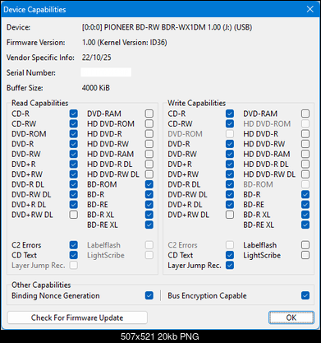The width and height of the screenshot is (321, 343).
Task: Toggle the DVD+RW checkbox under Read Capabilities
Action: click(73, 174)
